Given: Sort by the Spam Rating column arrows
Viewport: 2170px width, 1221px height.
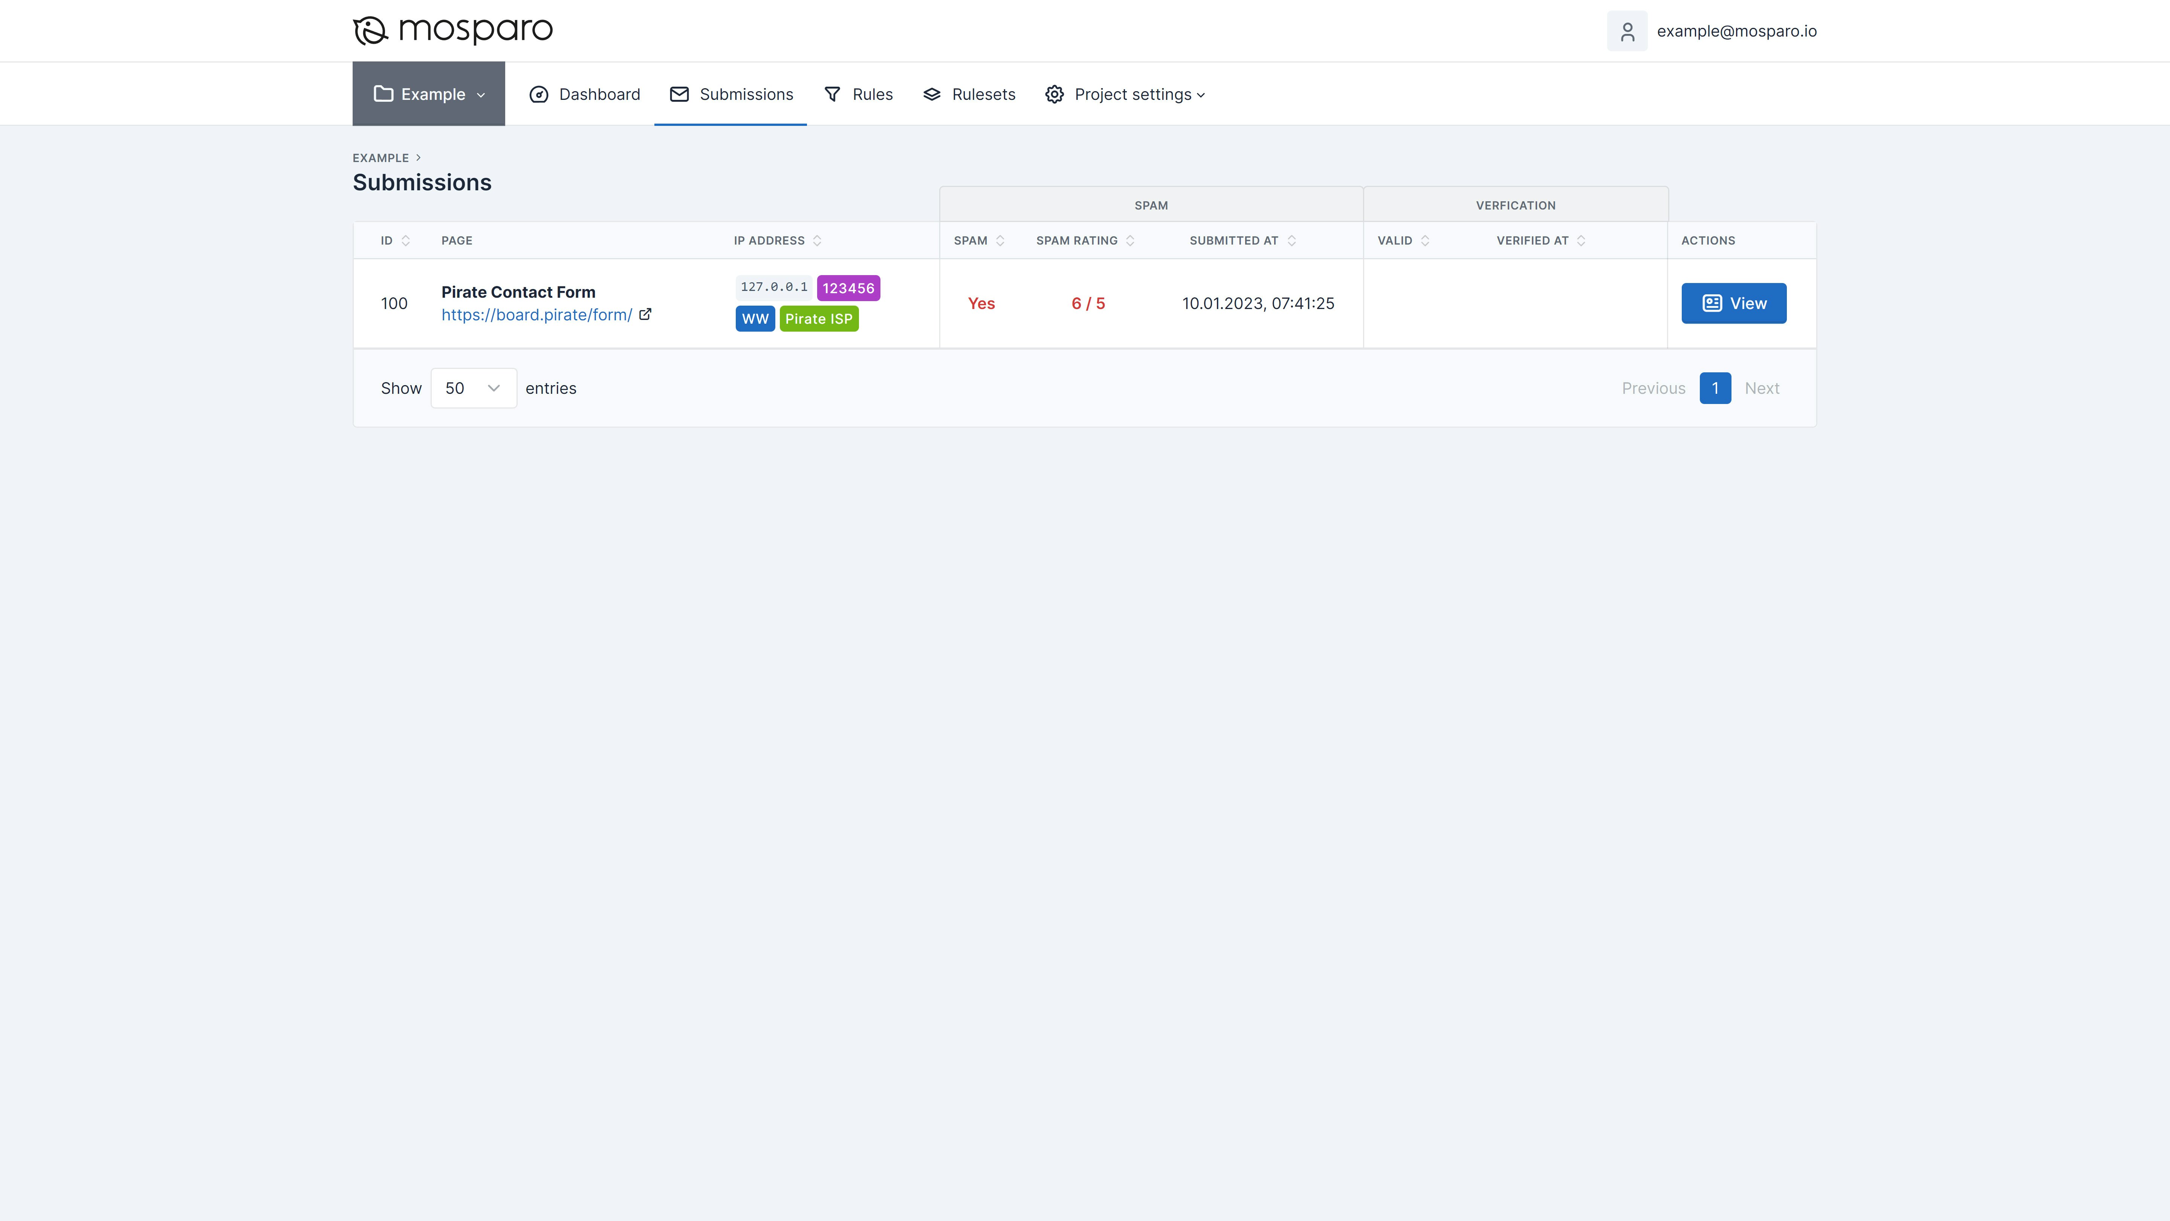Looking at the screenshot, I should (x=1131, y=241).
